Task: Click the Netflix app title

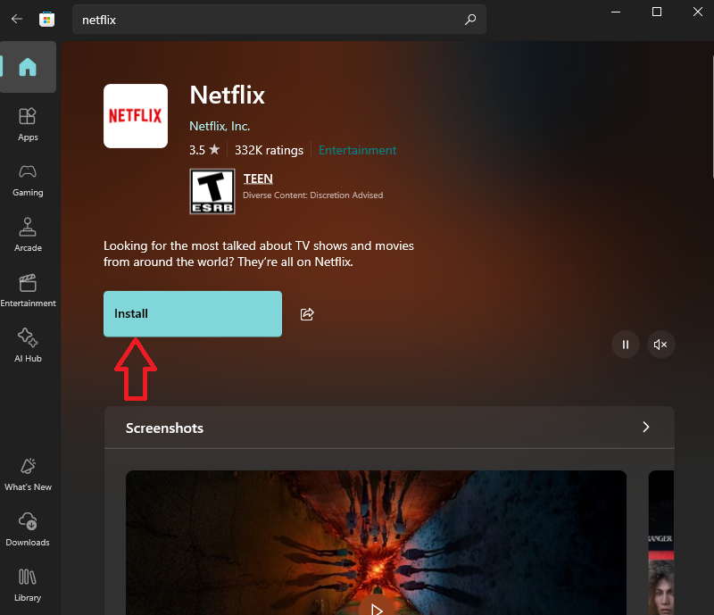Action: [228, 95]
